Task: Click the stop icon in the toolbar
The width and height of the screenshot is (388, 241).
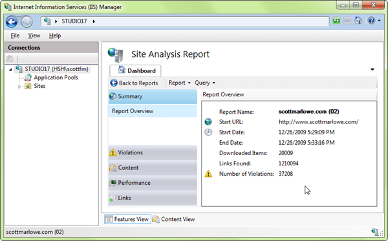Action: (347, 21)
